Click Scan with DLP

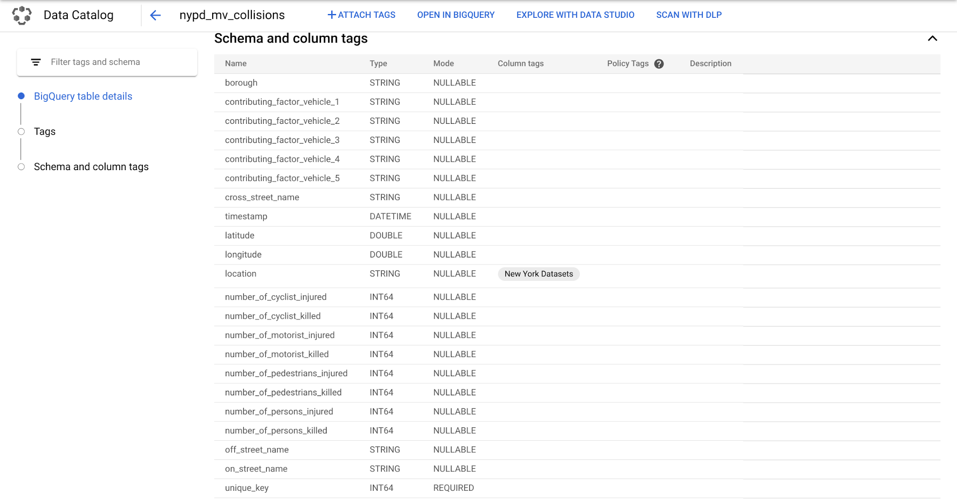[689, 15]
